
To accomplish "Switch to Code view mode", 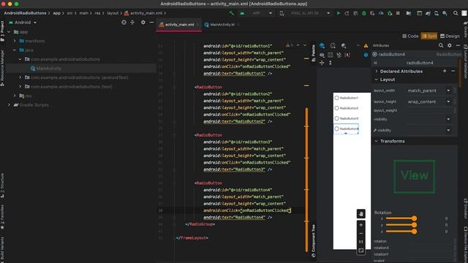I will (410, 36).
